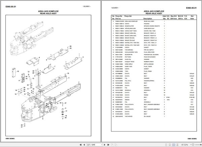
Task: Select the PLUG, TAPER row
Action: coord(154,66)
